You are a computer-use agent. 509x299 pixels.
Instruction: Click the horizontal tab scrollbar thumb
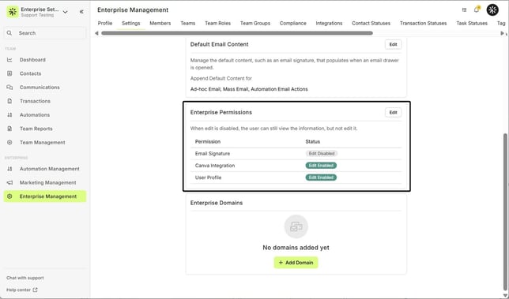tap(237, 33)
